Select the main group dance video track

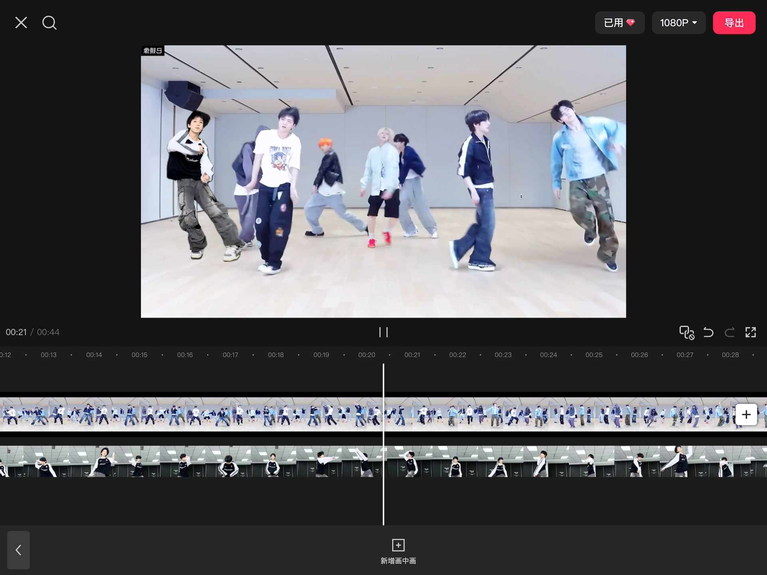[192, 414]
